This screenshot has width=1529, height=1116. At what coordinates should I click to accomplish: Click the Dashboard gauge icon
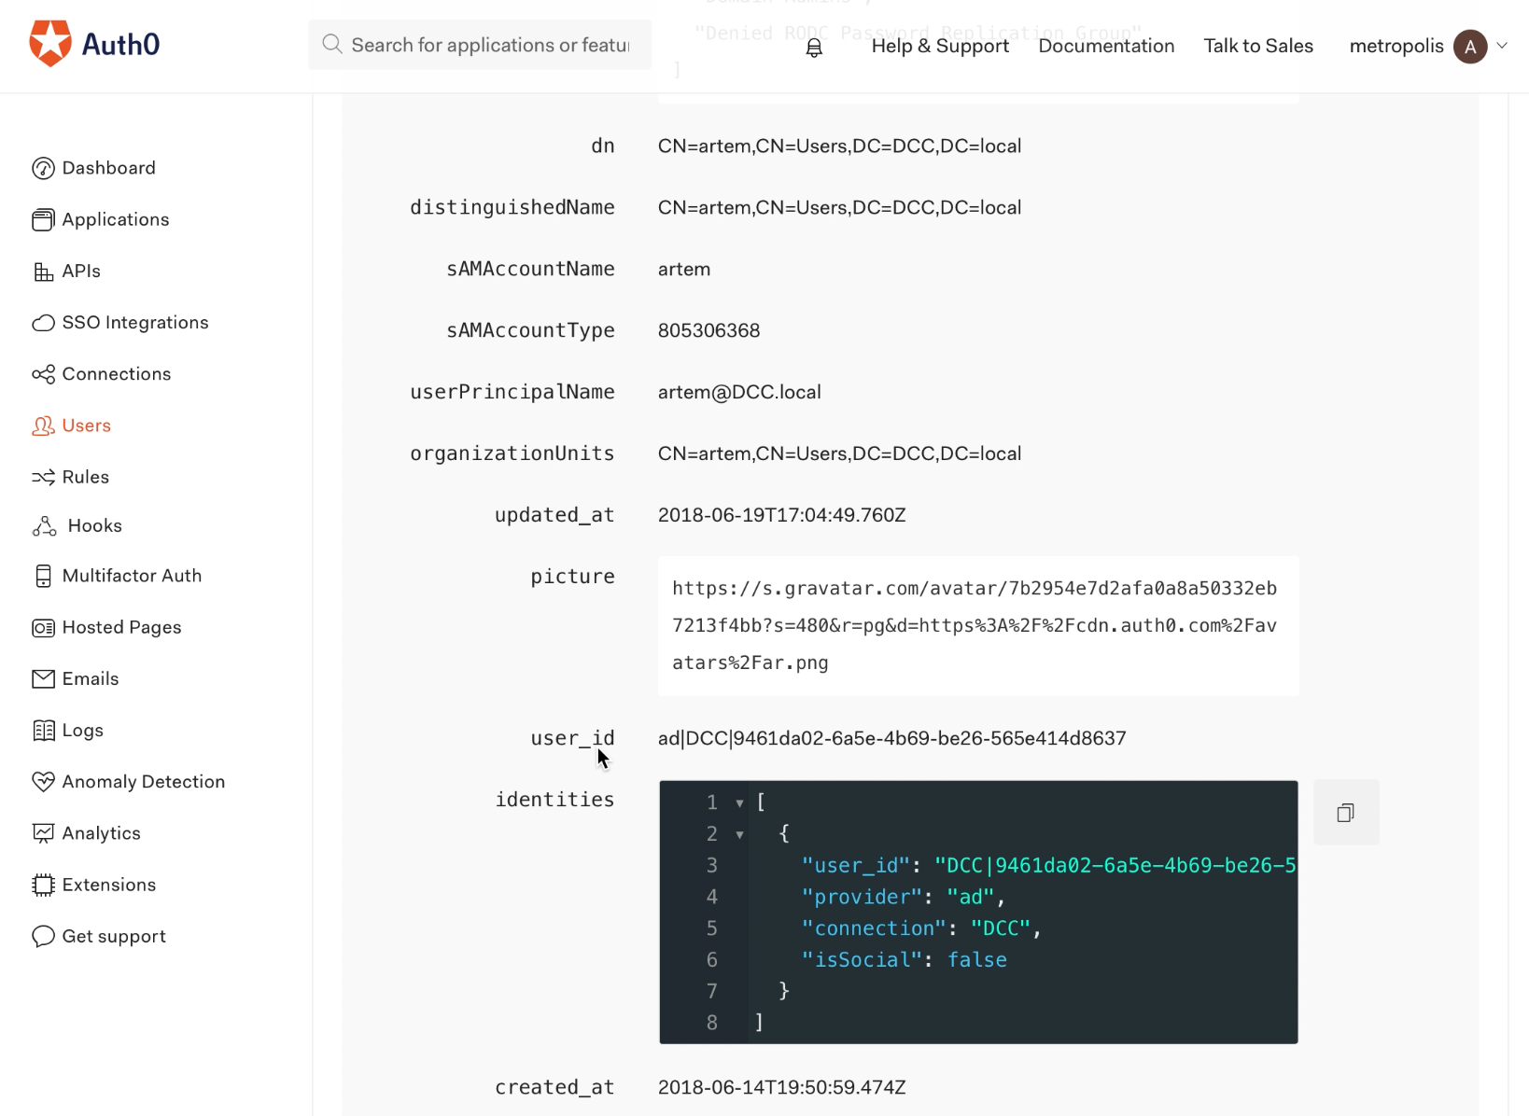coord(43,168)
